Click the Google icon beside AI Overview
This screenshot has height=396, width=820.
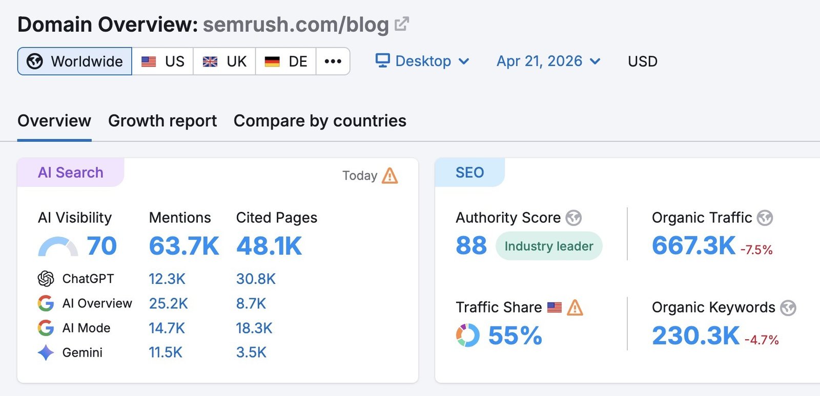coord(46,303)
